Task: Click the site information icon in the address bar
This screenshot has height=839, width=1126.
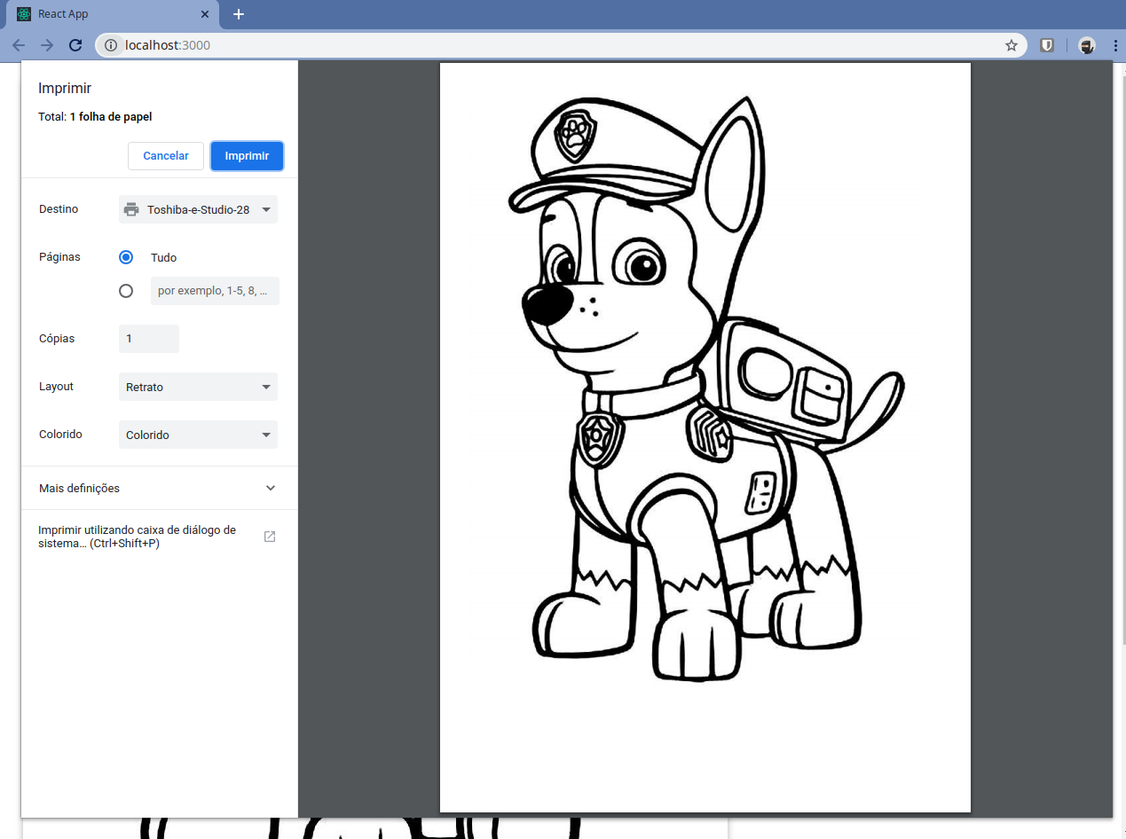Action: pos(111,45)
